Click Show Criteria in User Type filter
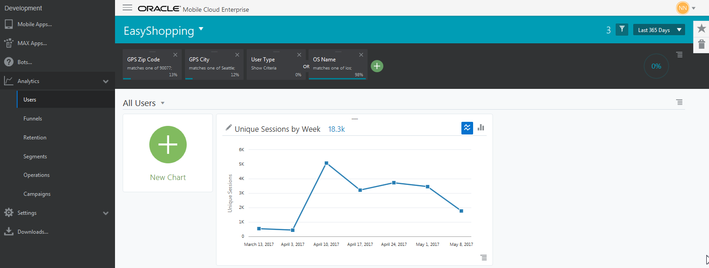This screenshot has height=268, width=709. tap(264, 68)
